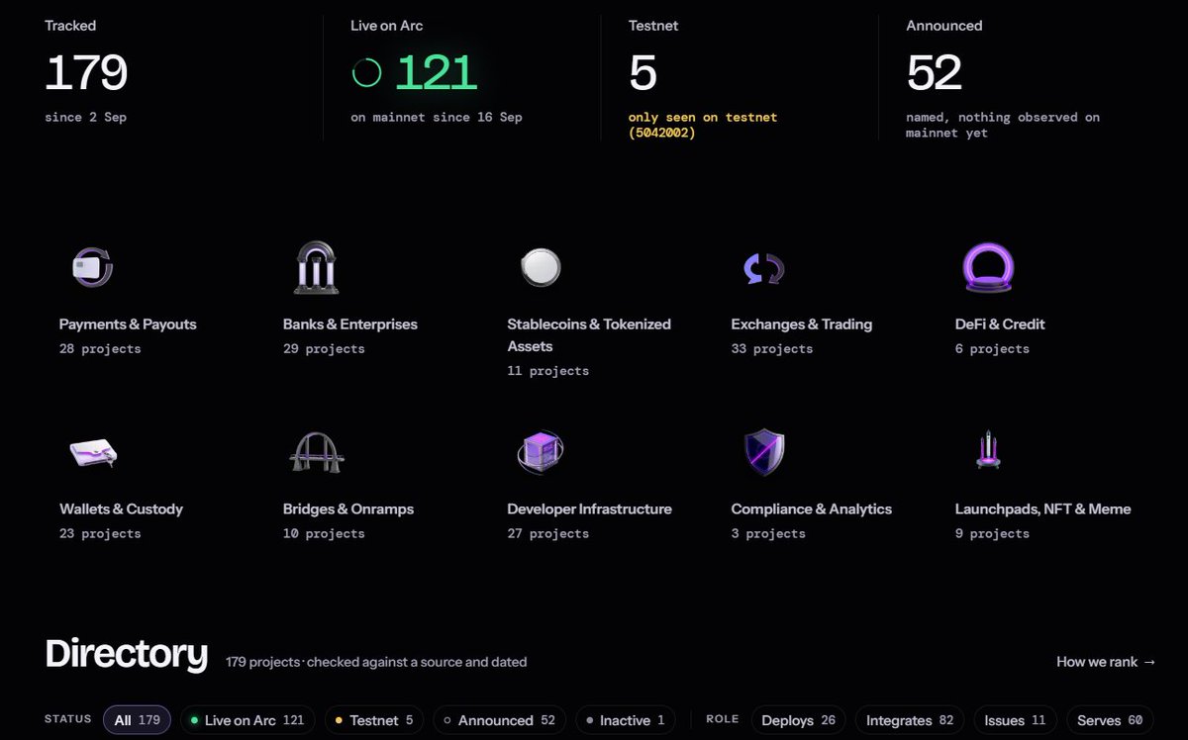The height and width of the screenshot is (740, 1188).
Task: Open the Launchpads, NFT & Meme rocket icon
Action: 987,450
